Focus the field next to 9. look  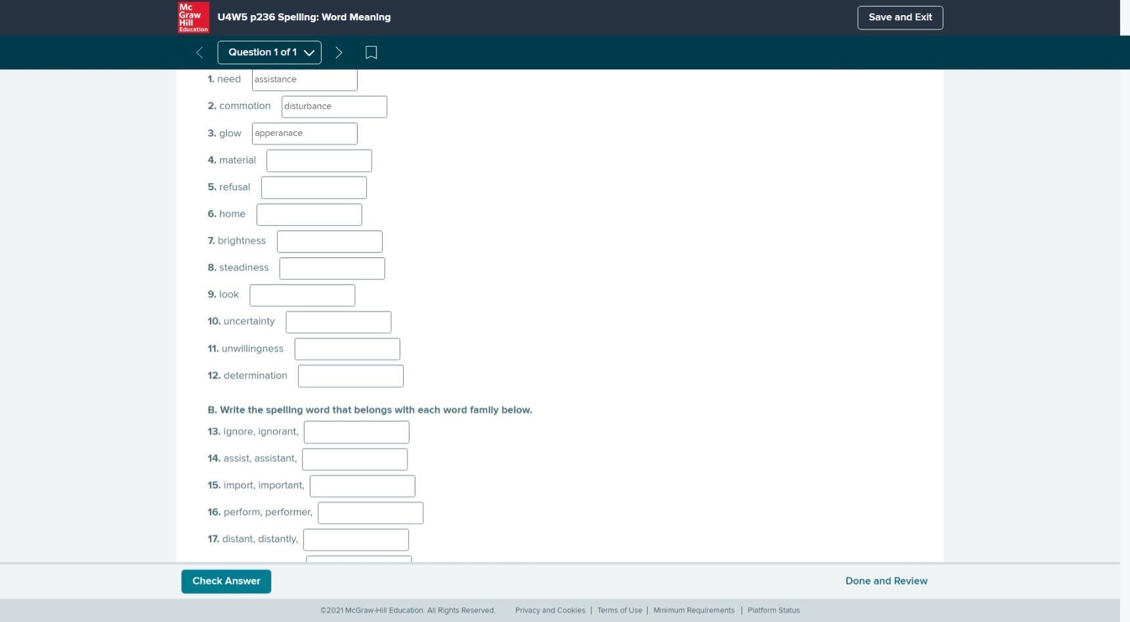303,295
